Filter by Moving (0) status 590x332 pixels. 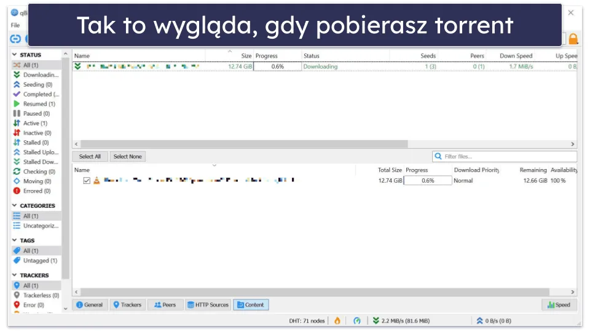(36, 181)
